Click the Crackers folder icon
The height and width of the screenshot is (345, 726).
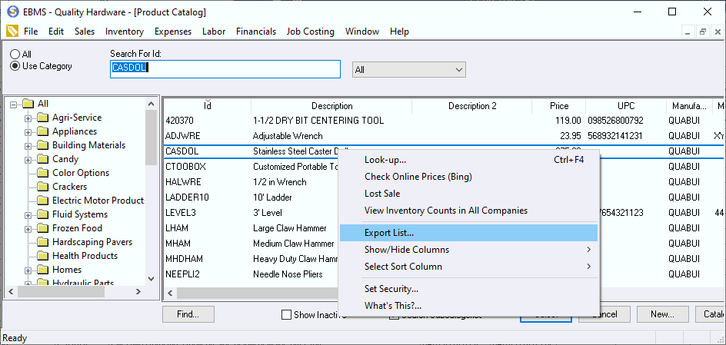tap(43, 187)
